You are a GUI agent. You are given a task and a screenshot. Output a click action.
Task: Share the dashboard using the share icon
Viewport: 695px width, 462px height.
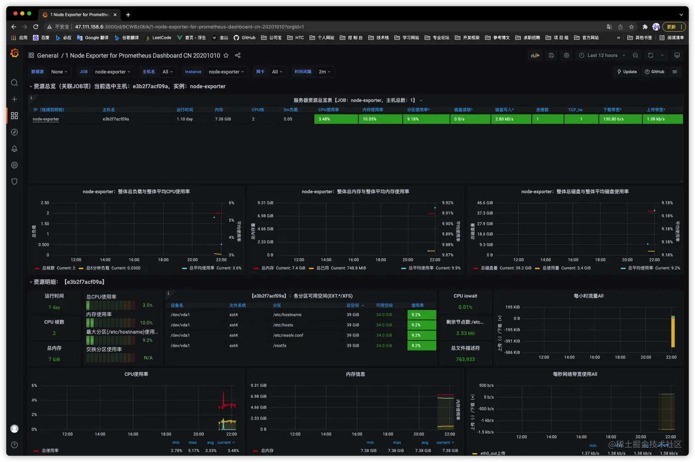238,56
